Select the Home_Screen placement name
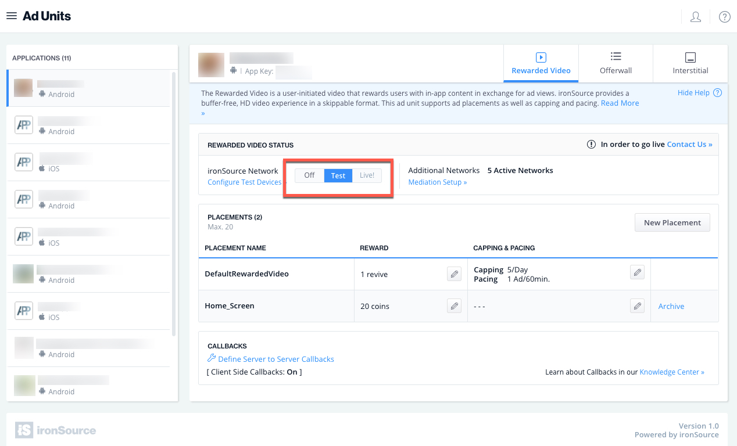The width and height of the screenshot is (737, 446). [230, 306]
